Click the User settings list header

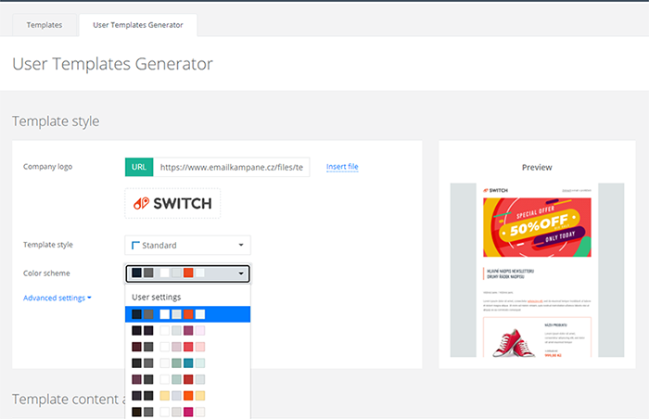pos(157,297)
